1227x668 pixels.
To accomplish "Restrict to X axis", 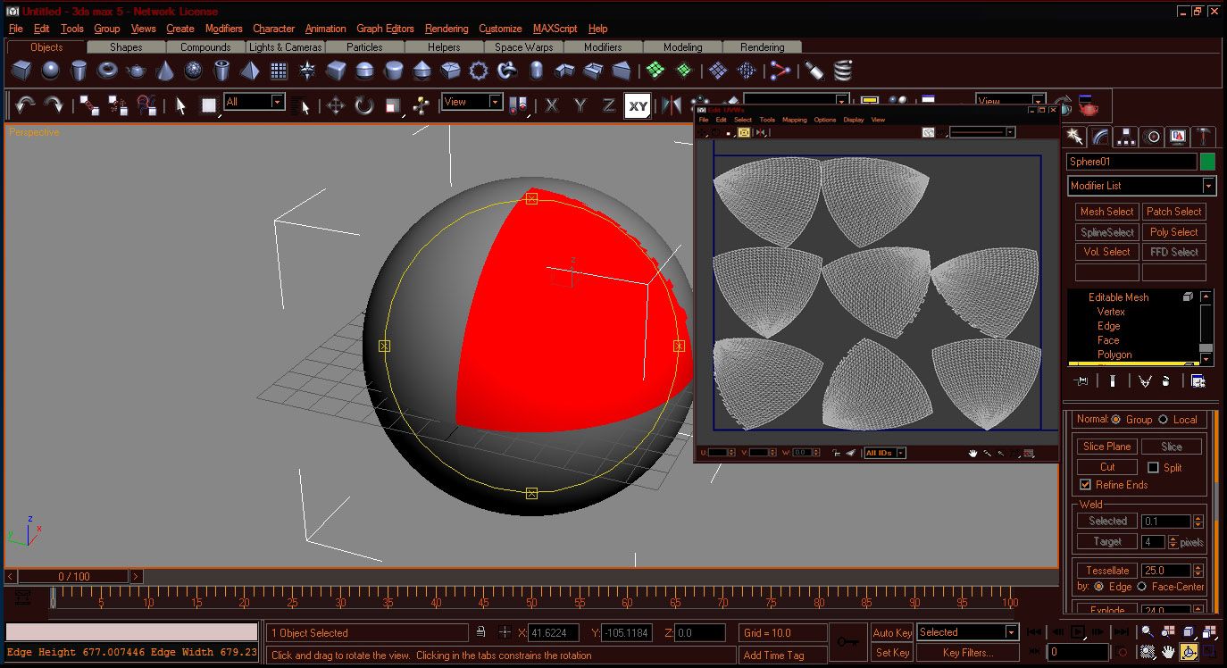I will tap(552, 105).
